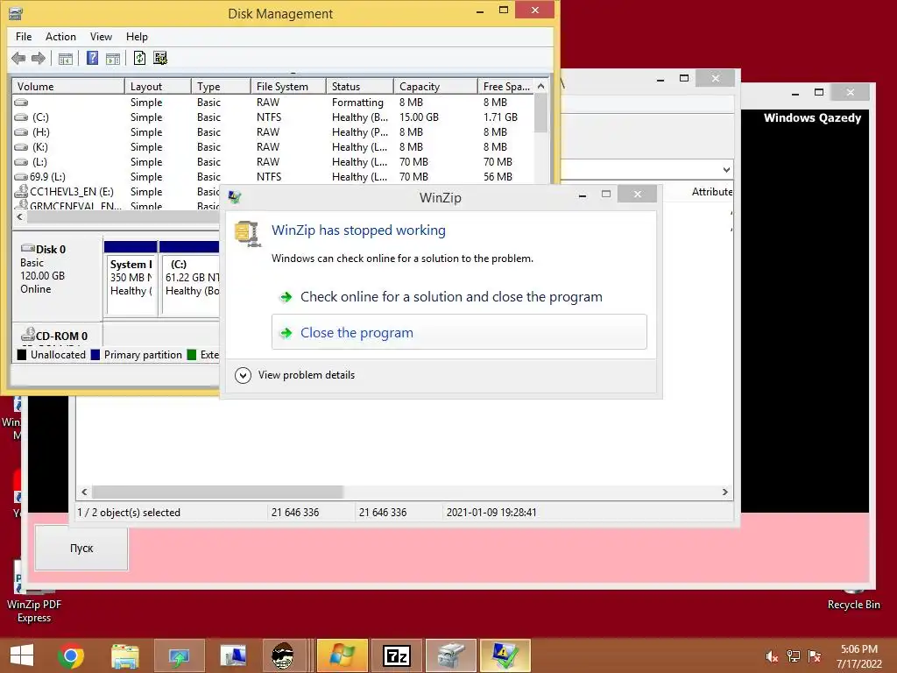Click the green-arrow monitor taskbar icon
The image size is (897, 673).
pyautogui.click(x=179, y=655)
